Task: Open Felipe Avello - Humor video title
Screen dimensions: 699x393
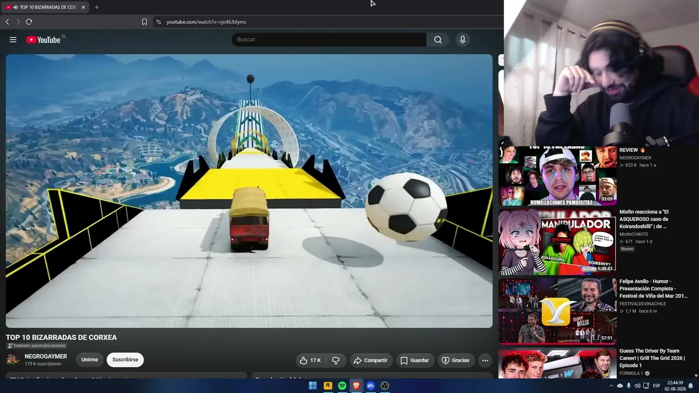Action: point(653,289)
